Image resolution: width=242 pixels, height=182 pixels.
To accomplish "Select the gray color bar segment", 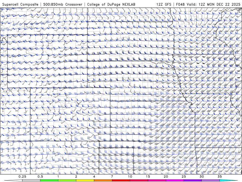I will (x=31, y=180).
